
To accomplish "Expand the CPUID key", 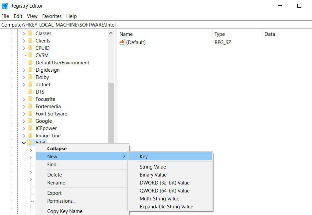I will click(24, 48).
